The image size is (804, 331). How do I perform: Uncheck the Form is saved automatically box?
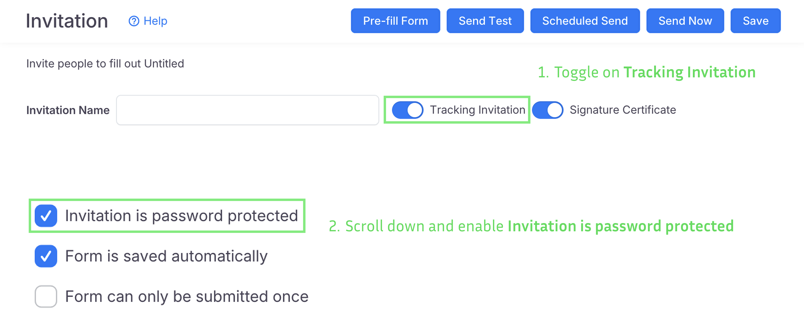(x=46, y=256)
